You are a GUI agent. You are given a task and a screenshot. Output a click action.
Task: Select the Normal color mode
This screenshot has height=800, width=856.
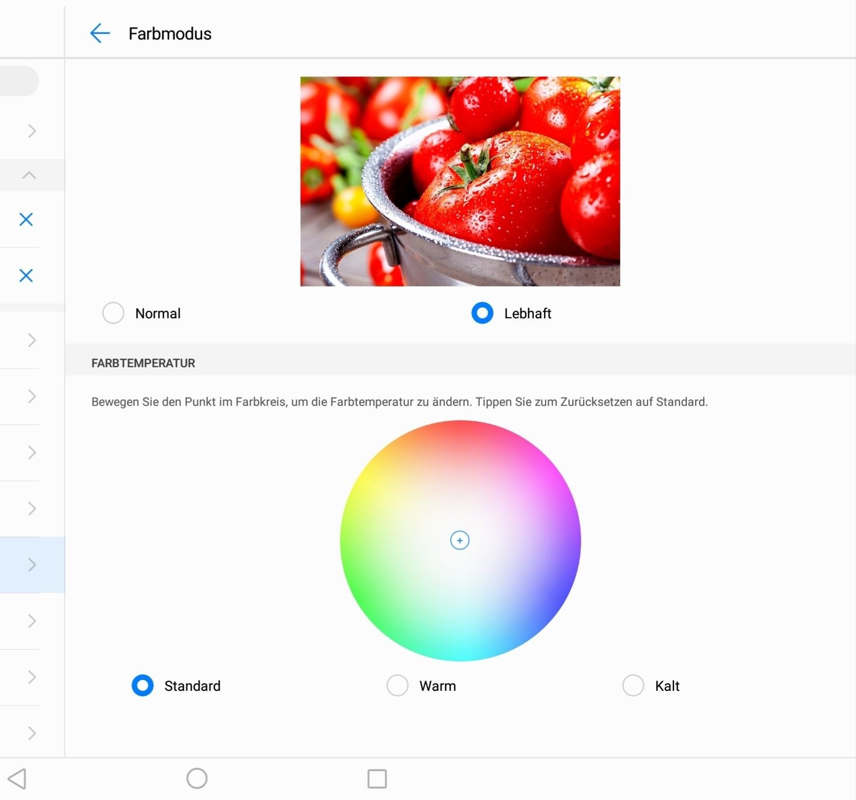pyautogui.click(x=113, y=313)
